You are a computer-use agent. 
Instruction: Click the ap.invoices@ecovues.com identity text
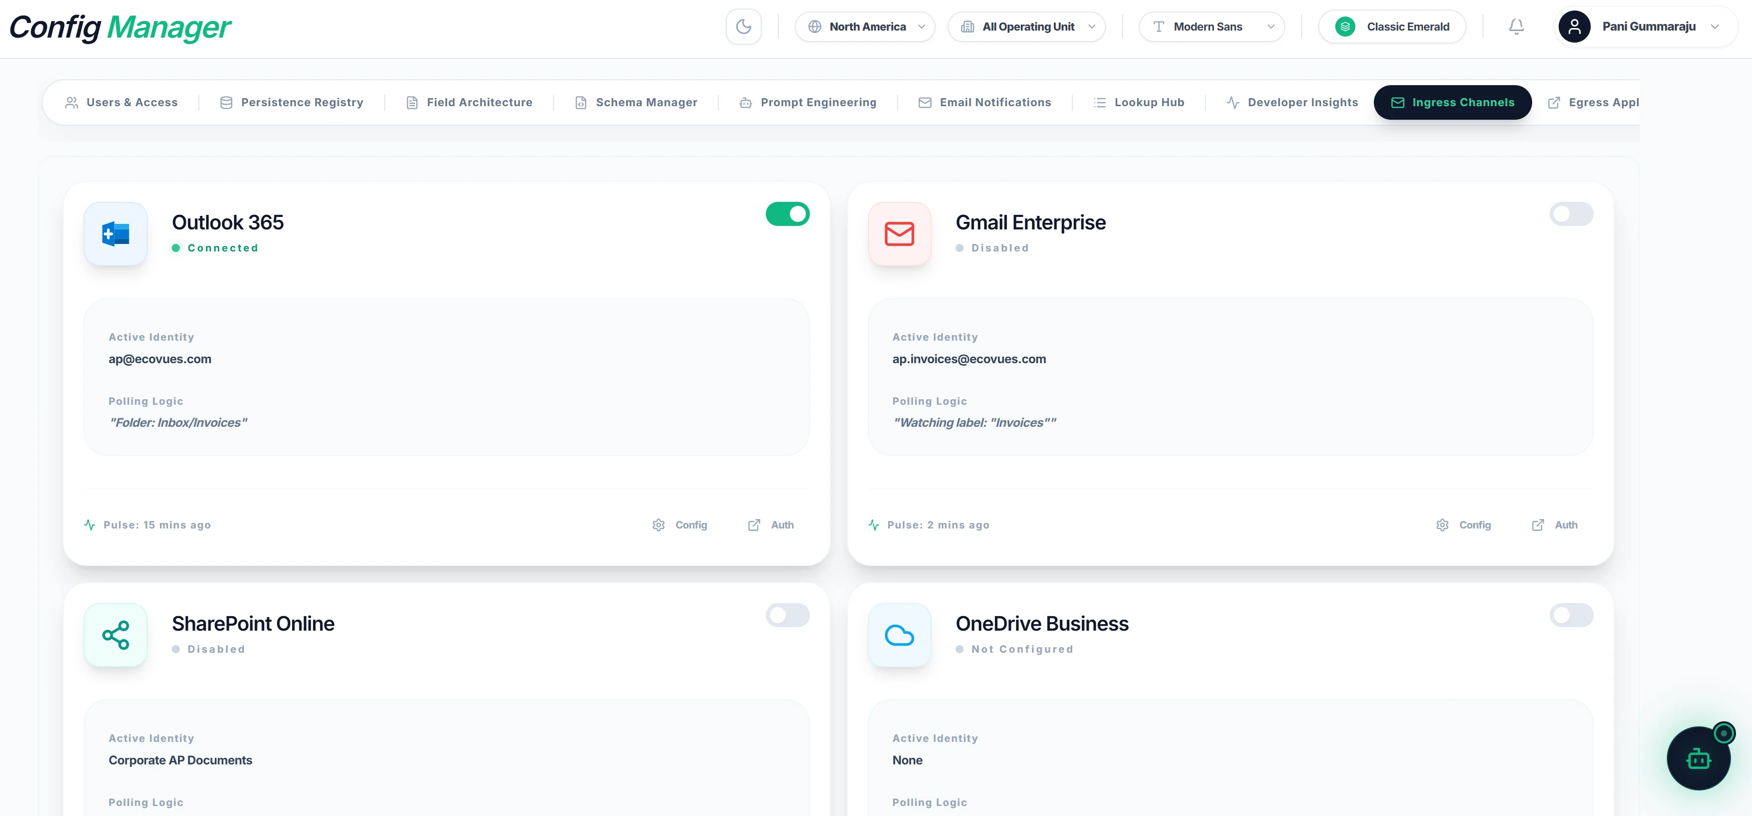pos(969,359)
